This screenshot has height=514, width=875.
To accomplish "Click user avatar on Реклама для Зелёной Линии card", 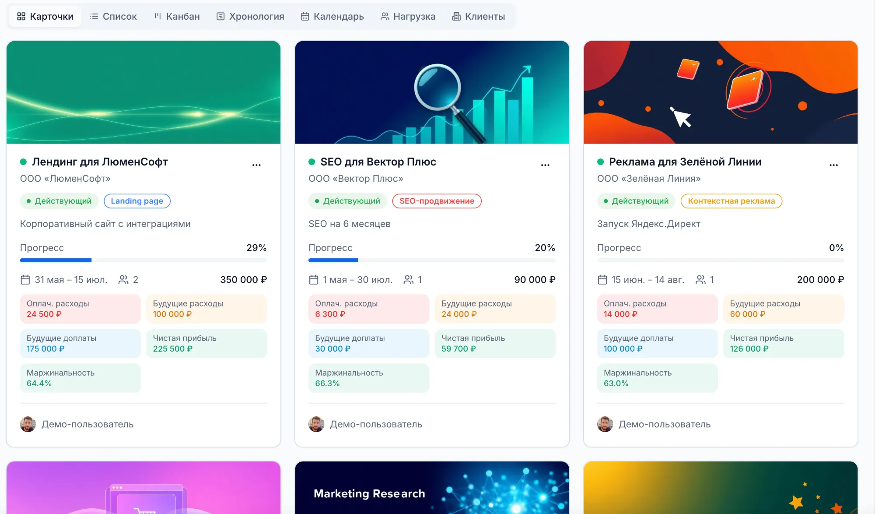I will [605, 424].
